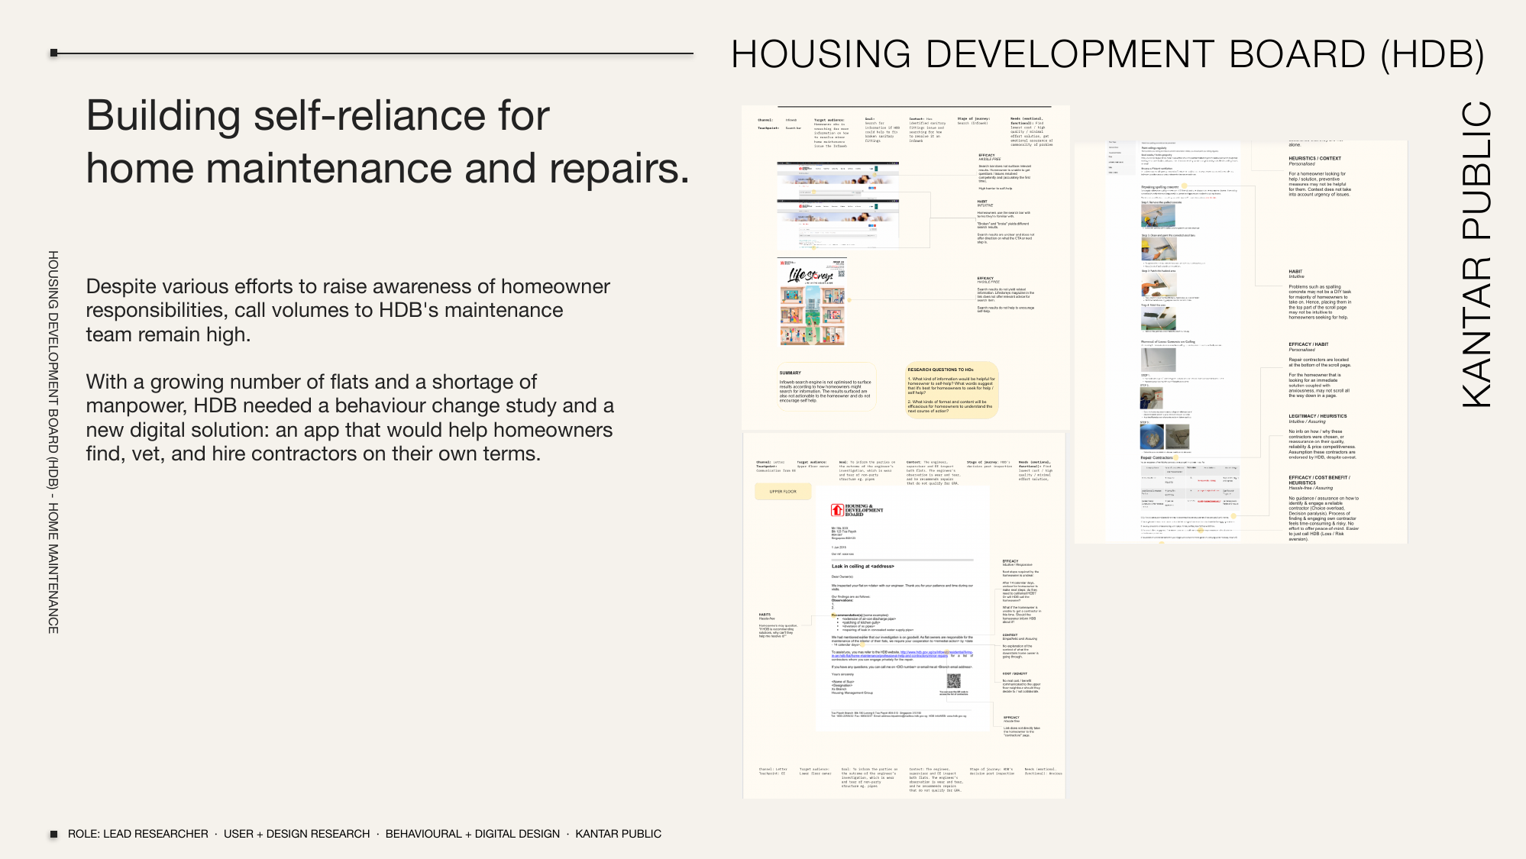Click 'KANTAR PUBLIC' in the footer
The height and width of the screenshot is (859, 1526).
[618, 834]
